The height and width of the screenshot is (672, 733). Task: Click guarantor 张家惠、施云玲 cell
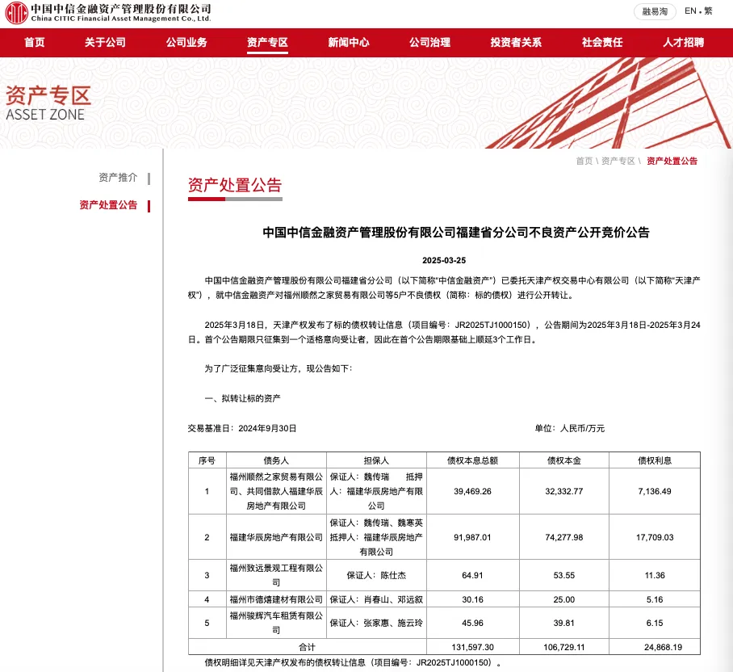coord(376,623)
